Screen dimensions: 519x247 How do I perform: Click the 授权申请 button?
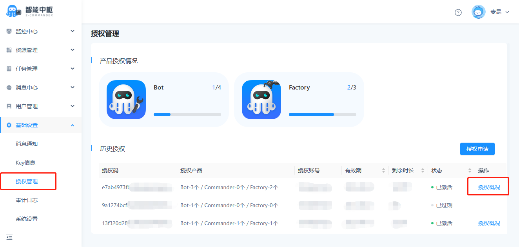477,149
